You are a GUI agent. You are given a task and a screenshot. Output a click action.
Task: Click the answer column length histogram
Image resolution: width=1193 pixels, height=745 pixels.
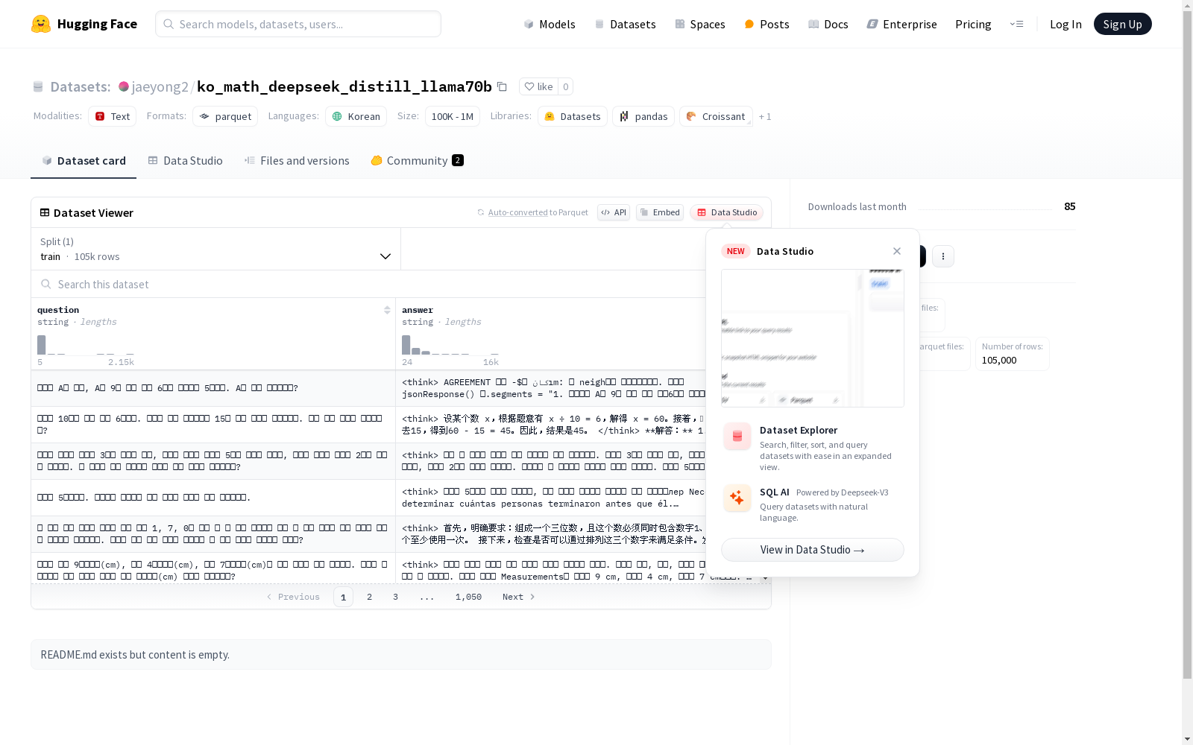[450, 345]
